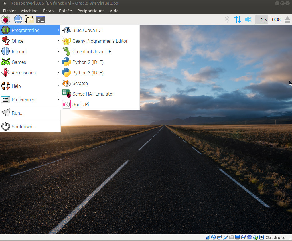
Task: Start Python 3 (IDLE)
Action: click(x=88, y=73)
